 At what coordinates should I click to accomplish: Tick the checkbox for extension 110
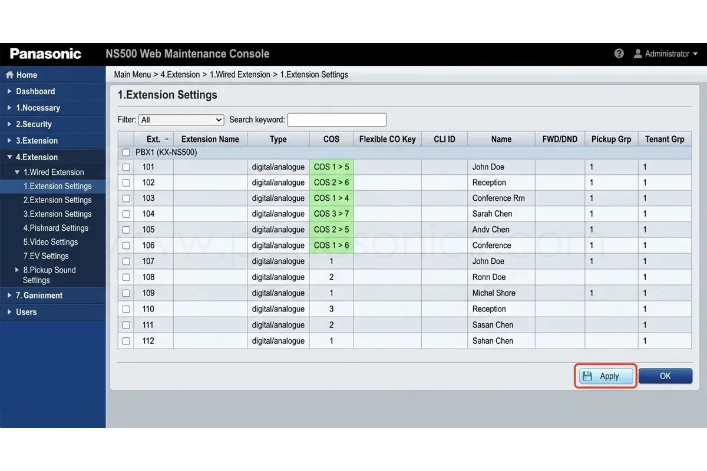126,309
